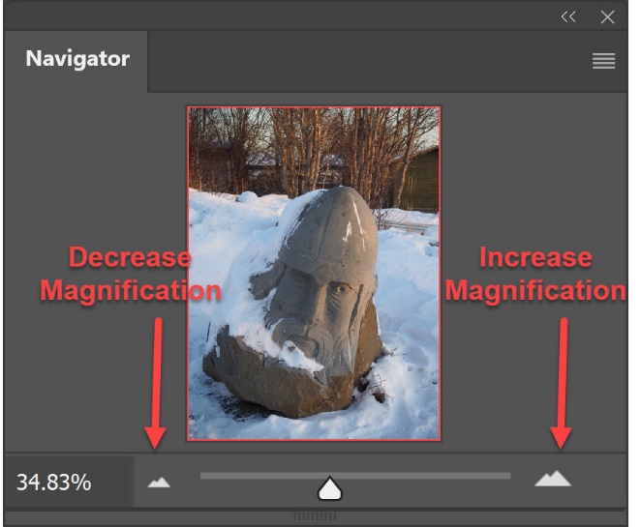Click the 34.83% zoom percentage field
This screenshot has height=527, width=641.
click(x=68, y=483)
